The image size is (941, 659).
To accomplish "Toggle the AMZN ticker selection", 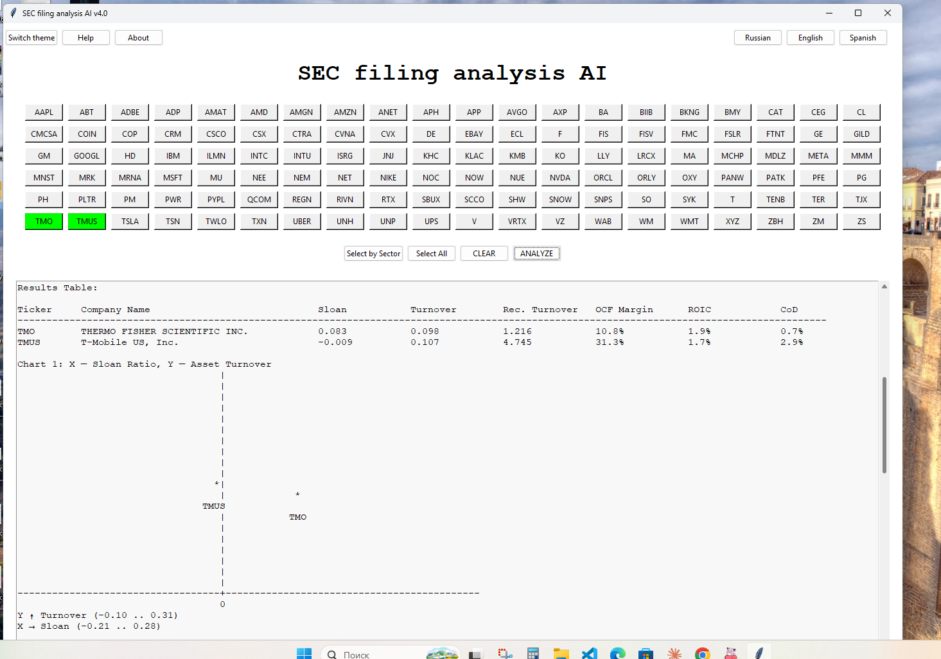I will point(345,112).
